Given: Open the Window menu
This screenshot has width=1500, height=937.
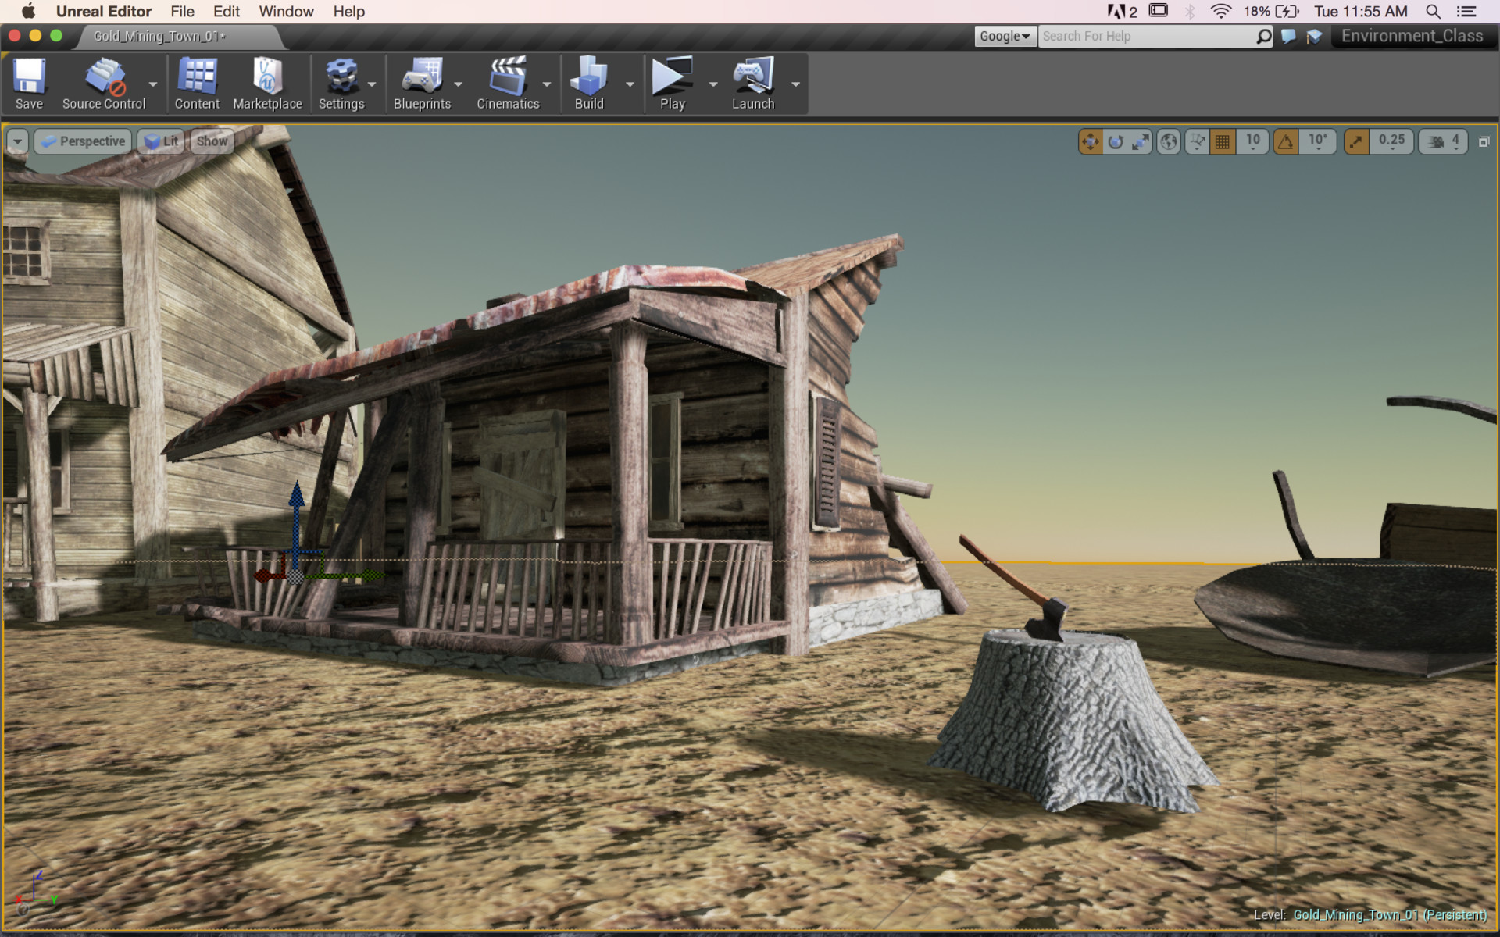Looking at the screenshot, I should pyautogui.click(x=286, y=11).
